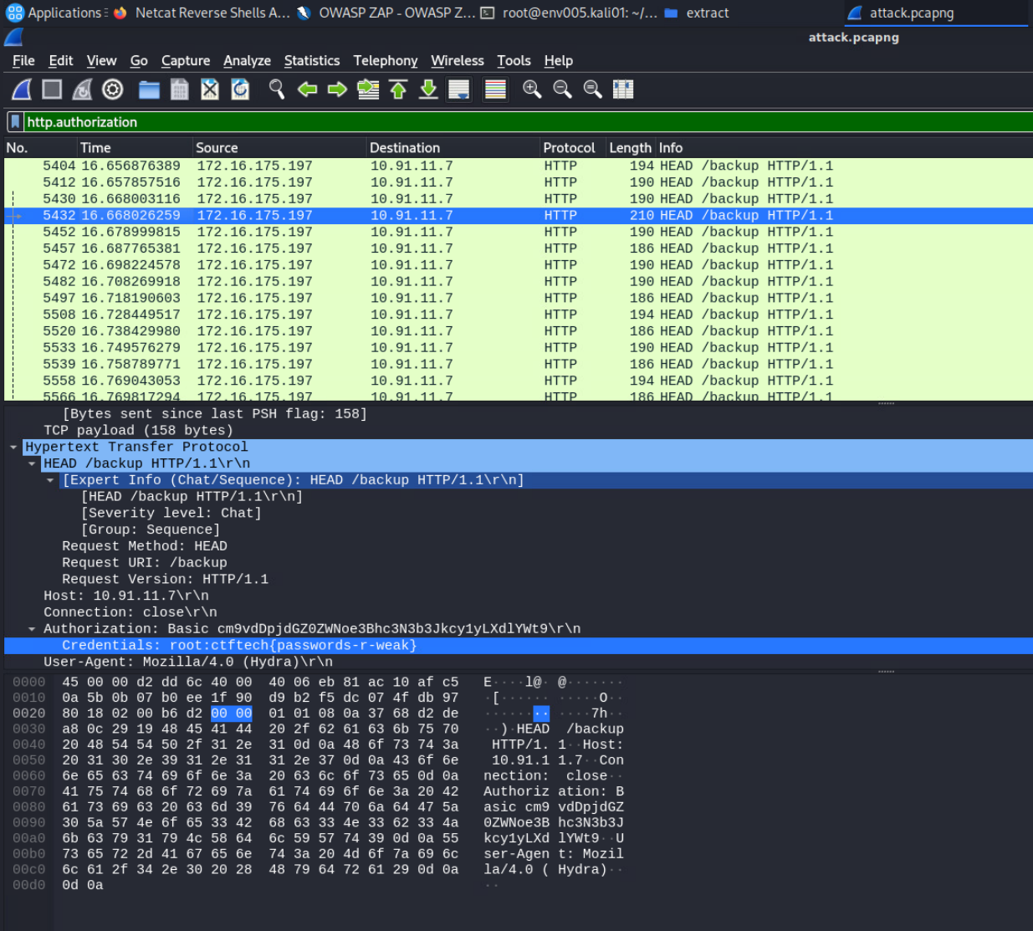The height and width of the screenshot is (931, 1033).
Task: Open Find Packet magnifier tool
Action: 277,90
